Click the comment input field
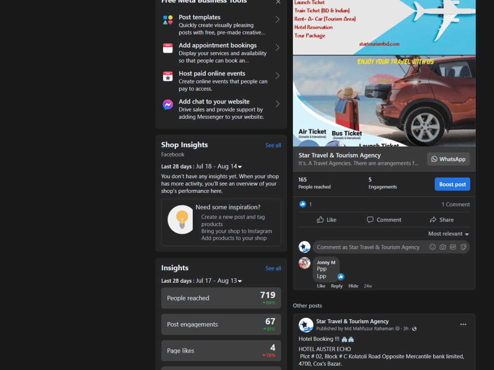The height and width of the screenshot is (370, 494). pos(369,247)
